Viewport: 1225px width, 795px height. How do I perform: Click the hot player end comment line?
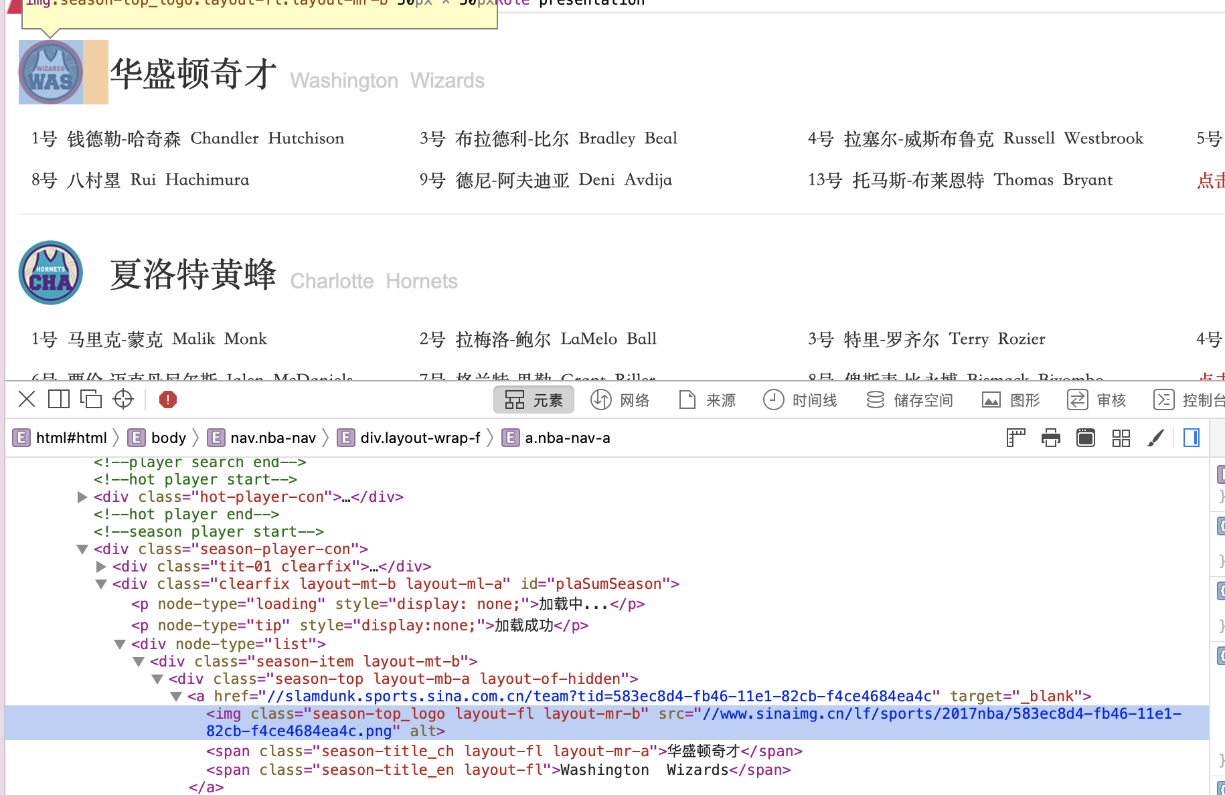coord(187,515)
